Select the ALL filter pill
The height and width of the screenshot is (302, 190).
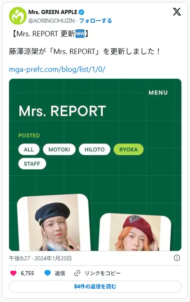click(29, 149)
